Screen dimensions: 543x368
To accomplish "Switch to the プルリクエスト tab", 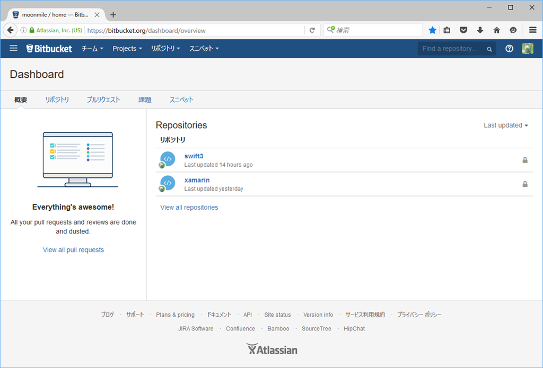I will (x=103, y=100).
